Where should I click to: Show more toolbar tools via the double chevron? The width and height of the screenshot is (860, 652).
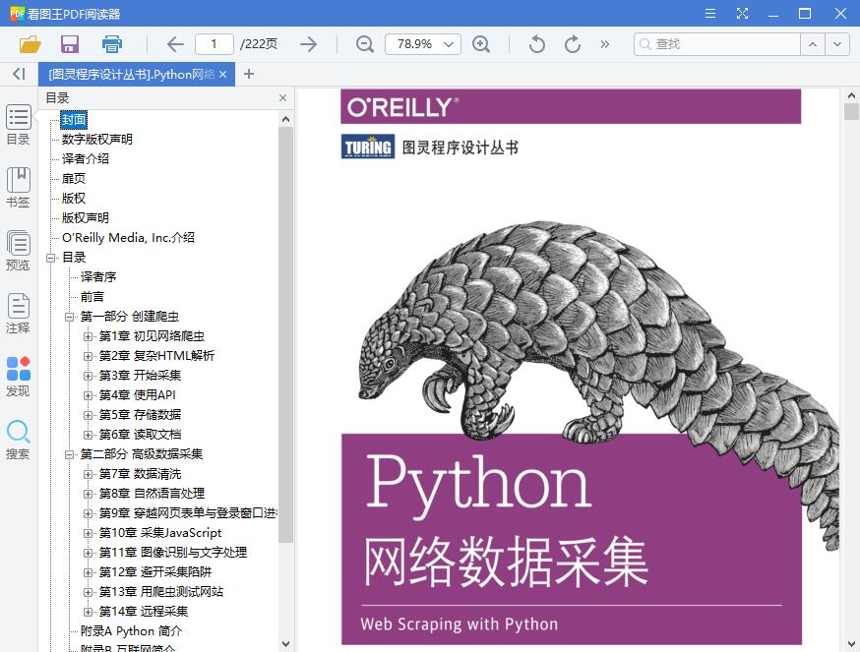(x=604, y=44)
